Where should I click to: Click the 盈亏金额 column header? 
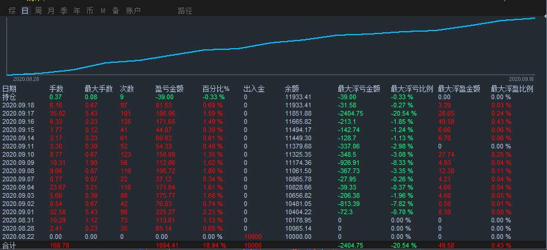169,89
